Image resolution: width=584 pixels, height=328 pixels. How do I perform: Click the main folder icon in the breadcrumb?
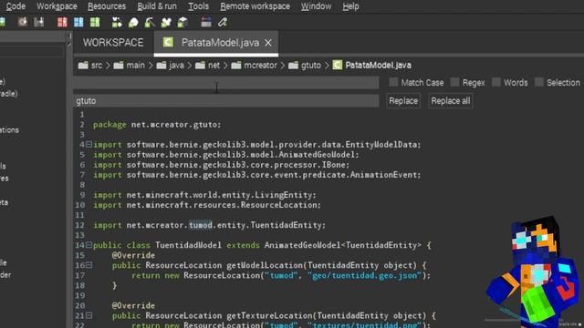[x=119, y=66]
